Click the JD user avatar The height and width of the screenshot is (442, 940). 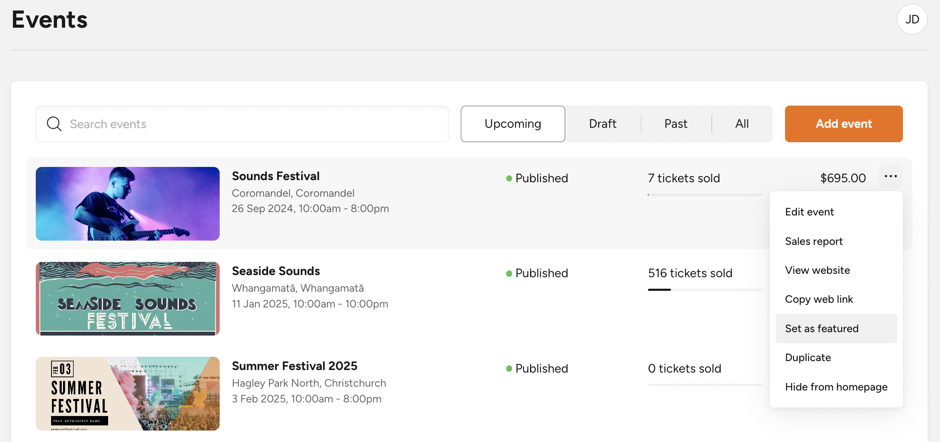coord(912,19)
